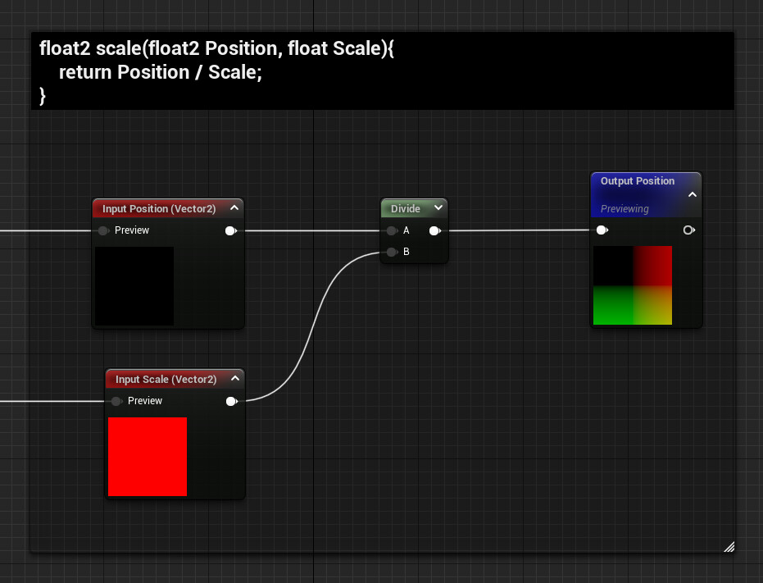Collapse the Input Position node via its chevron
Screen dimensions: 763x583
(x=234, y=208)
